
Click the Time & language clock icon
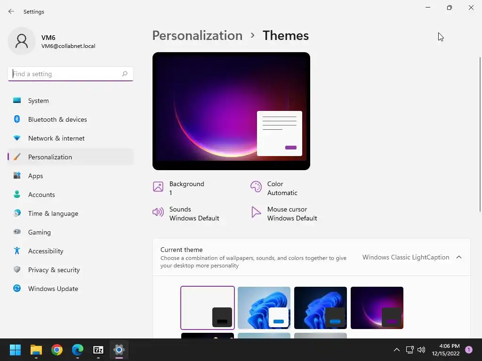tap(17, 213)
